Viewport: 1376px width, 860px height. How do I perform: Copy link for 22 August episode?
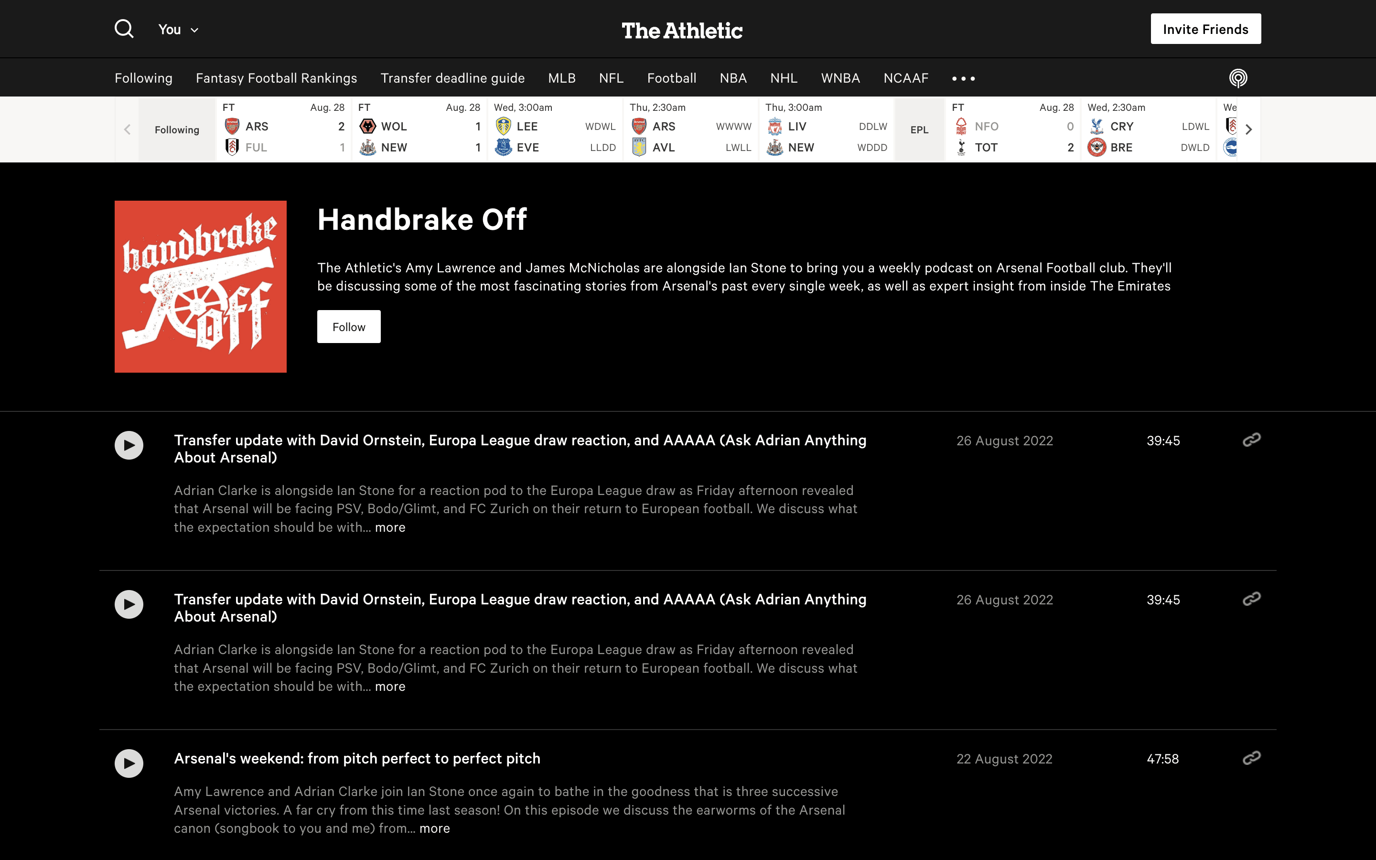click(1251, 758)
